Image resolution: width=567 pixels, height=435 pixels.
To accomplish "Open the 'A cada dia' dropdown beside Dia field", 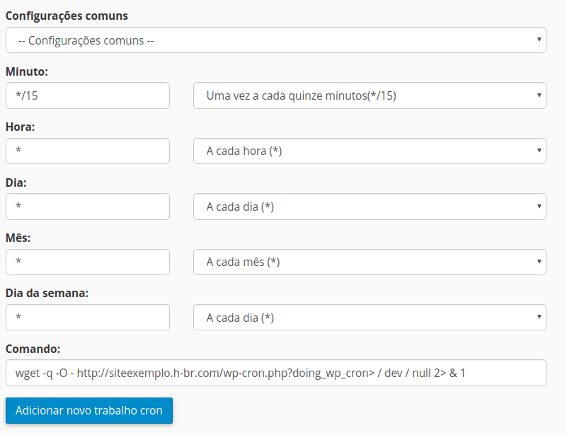I will point(369,207).
